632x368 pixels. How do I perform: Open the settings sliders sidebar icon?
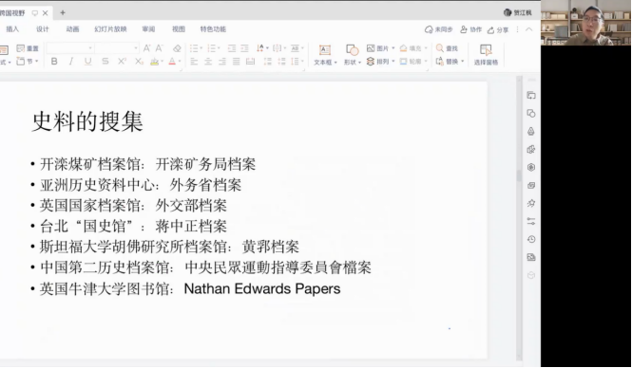531,221
